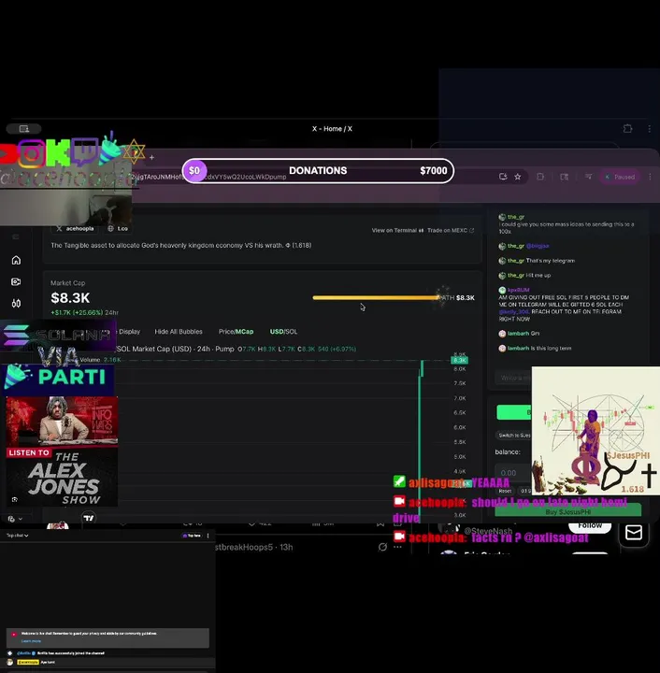Click the write a message chat field
Image resolution: width=660 pixels, height=673 pixels.
click(x=513, y=378)
